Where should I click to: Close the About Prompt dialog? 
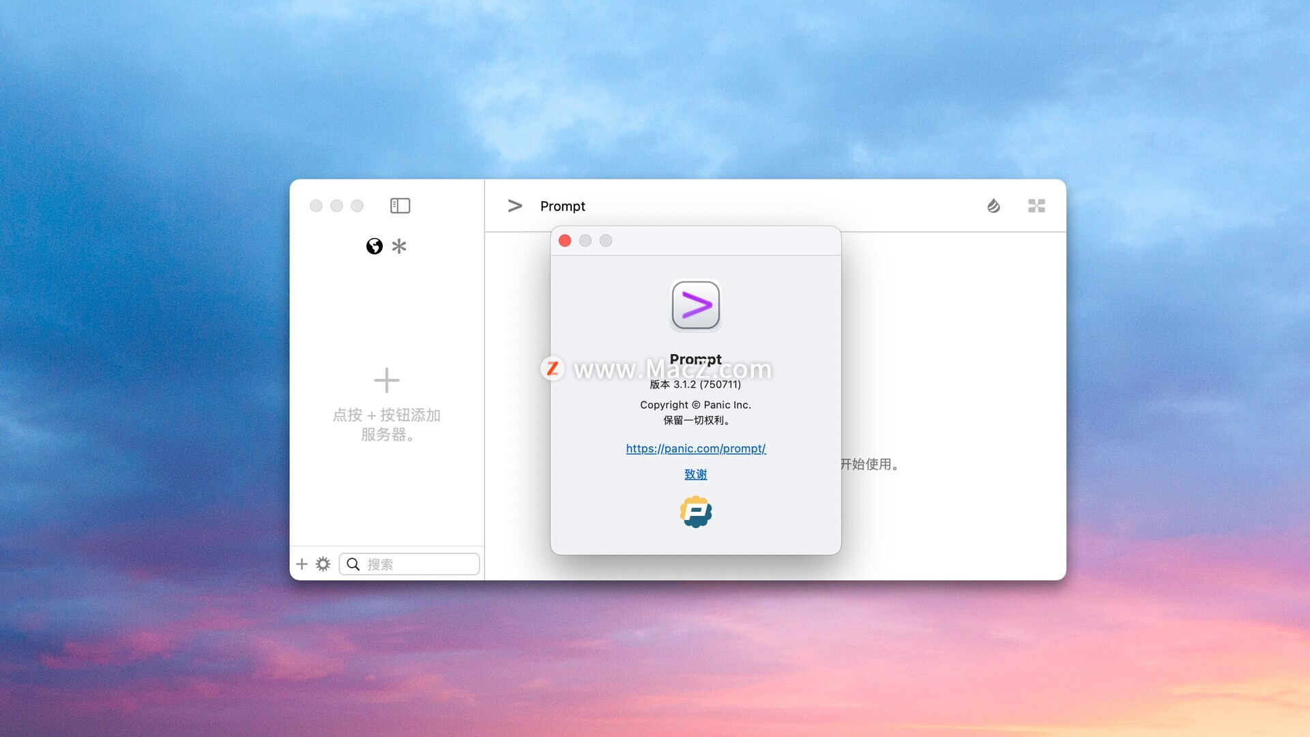coord(565,241)
